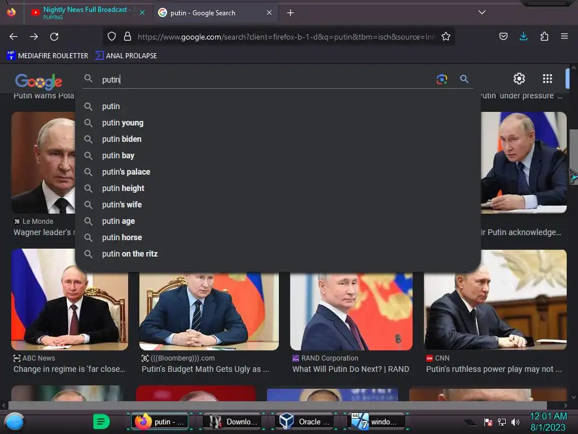Choose suggestion "putin height"
Image resolution: width=578 pixels, height=434 pixels.
click(x=278, y=188)
